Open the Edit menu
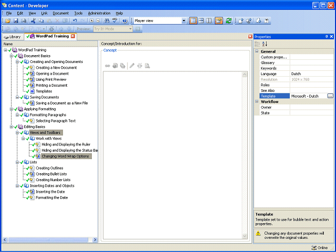336x252 pixels. pyautogui.click(x=20, y=13)
